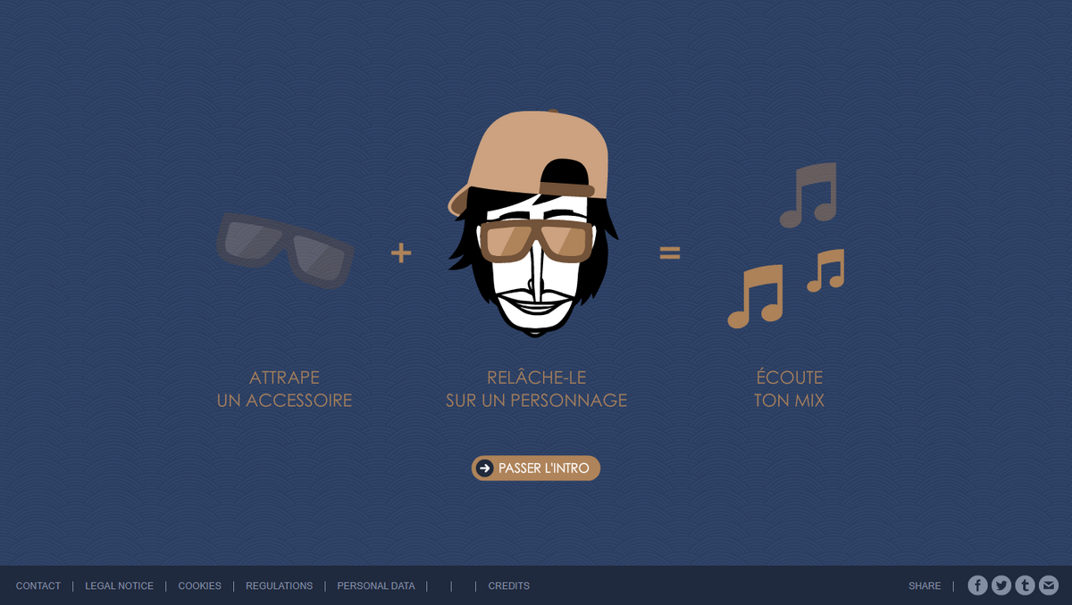The width and height of the screenshot is (1072, 605).
Task: Skip with the Passer l'intro button
Action: (536, 468)
